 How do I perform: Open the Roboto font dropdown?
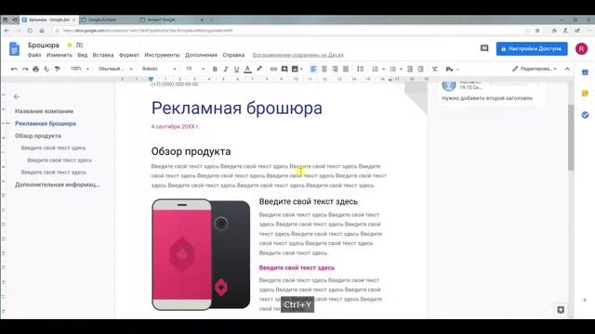coord(159,69)
